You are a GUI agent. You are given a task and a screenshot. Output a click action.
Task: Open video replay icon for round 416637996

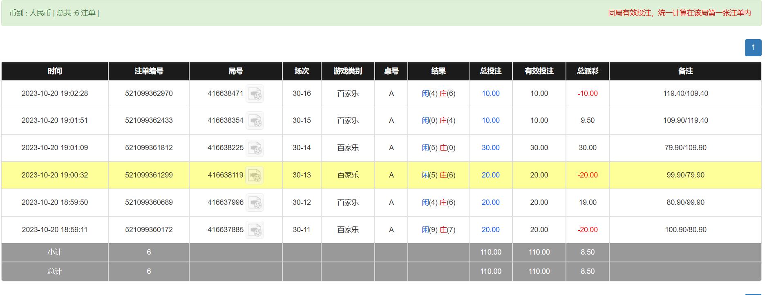pyautogui.click(x=255, y=203)
